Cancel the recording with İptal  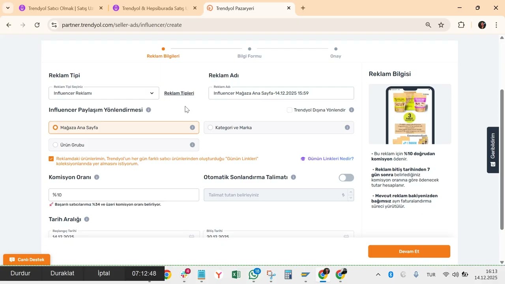click(104, 273)
